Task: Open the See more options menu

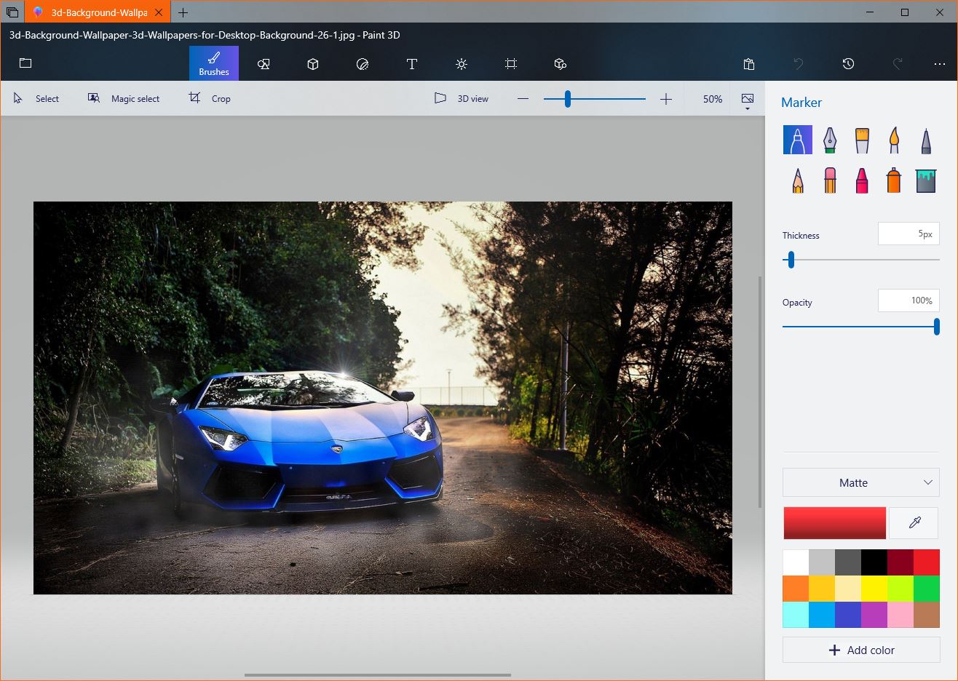Action: click(940, 64)
